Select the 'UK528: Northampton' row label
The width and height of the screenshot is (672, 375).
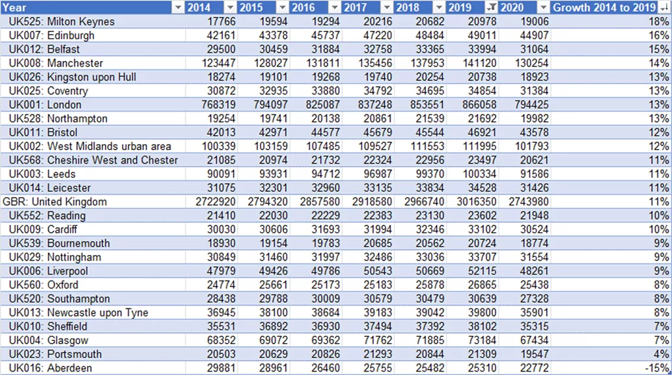(58, 119)
